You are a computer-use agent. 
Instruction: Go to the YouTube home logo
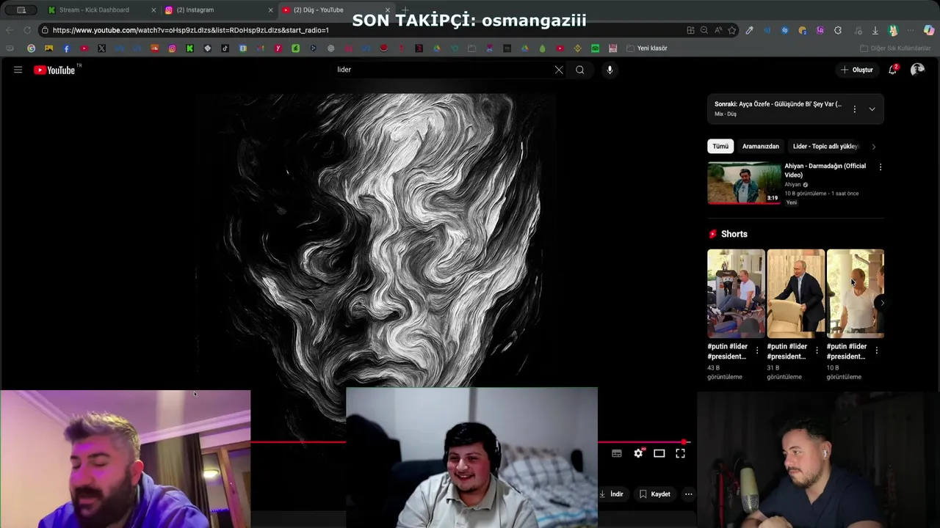(55, 70)
